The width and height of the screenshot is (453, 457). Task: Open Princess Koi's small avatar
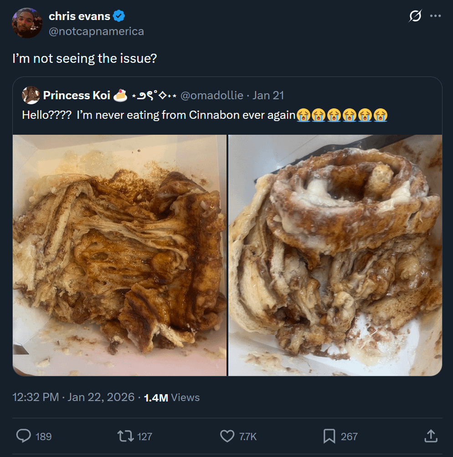[x=31, y=95]
